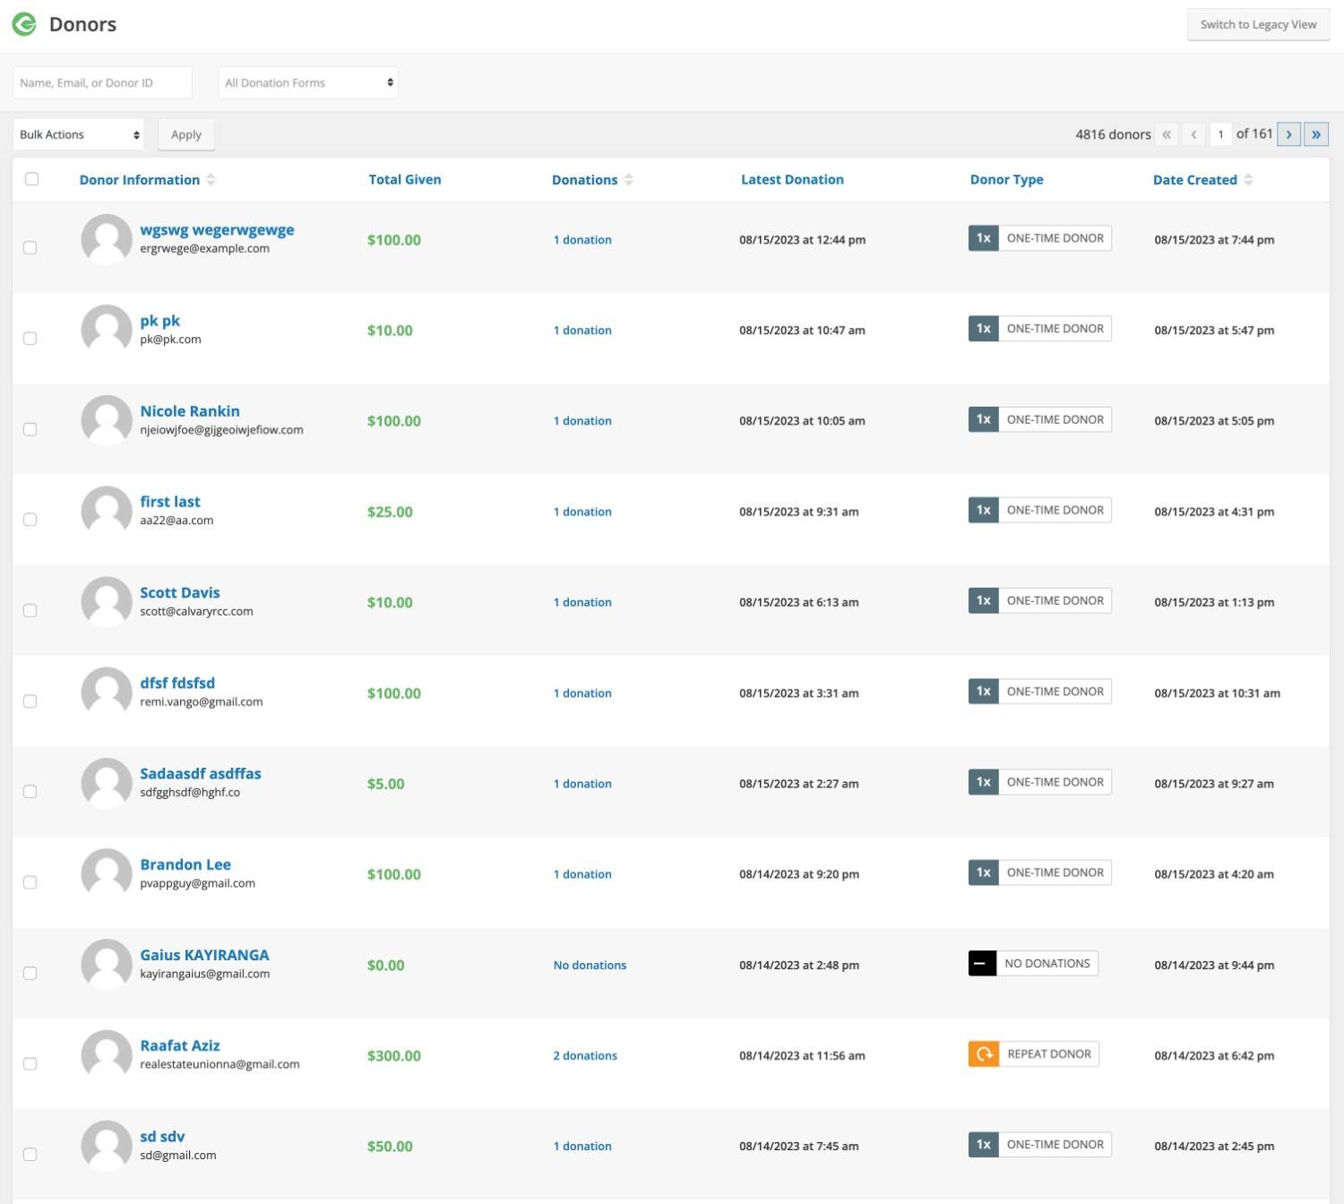Select Brandon Lee's row checkbox

(30, 882)
